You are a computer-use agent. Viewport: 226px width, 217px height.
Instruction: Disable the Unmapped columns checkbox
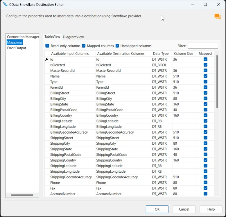(117, 46)
